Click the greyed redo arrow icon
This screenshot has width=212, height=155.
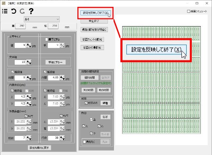coord(22,11)
